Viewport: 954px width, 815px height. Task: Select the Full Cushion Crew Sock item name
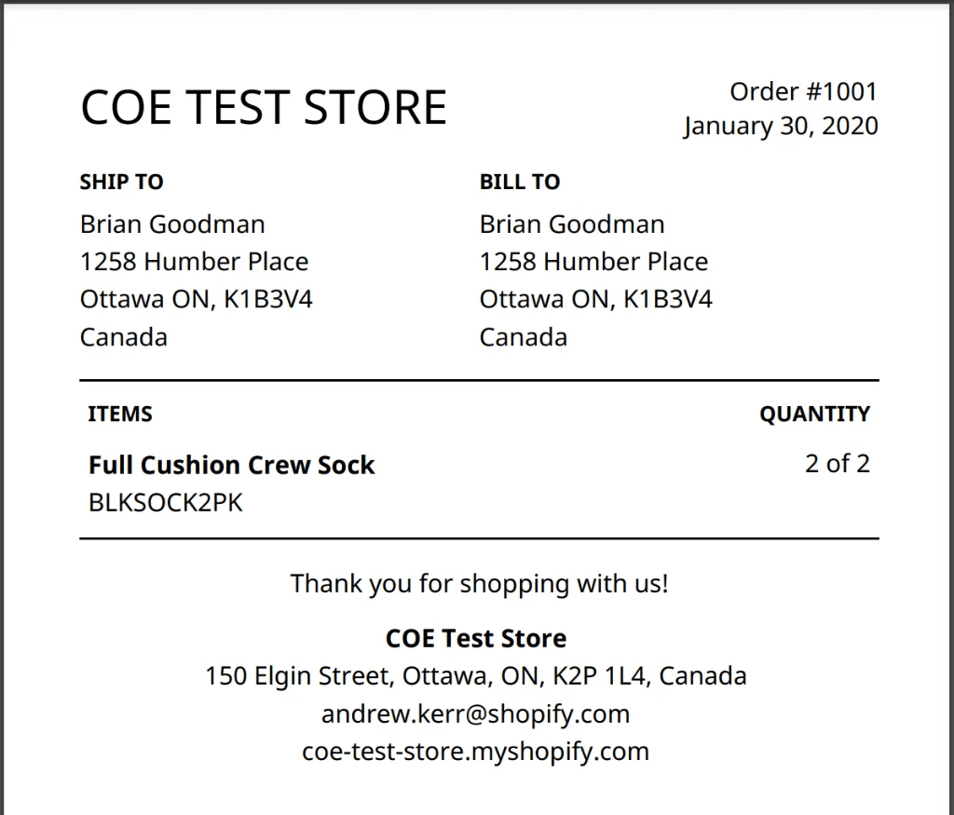(x=231, y=466)
